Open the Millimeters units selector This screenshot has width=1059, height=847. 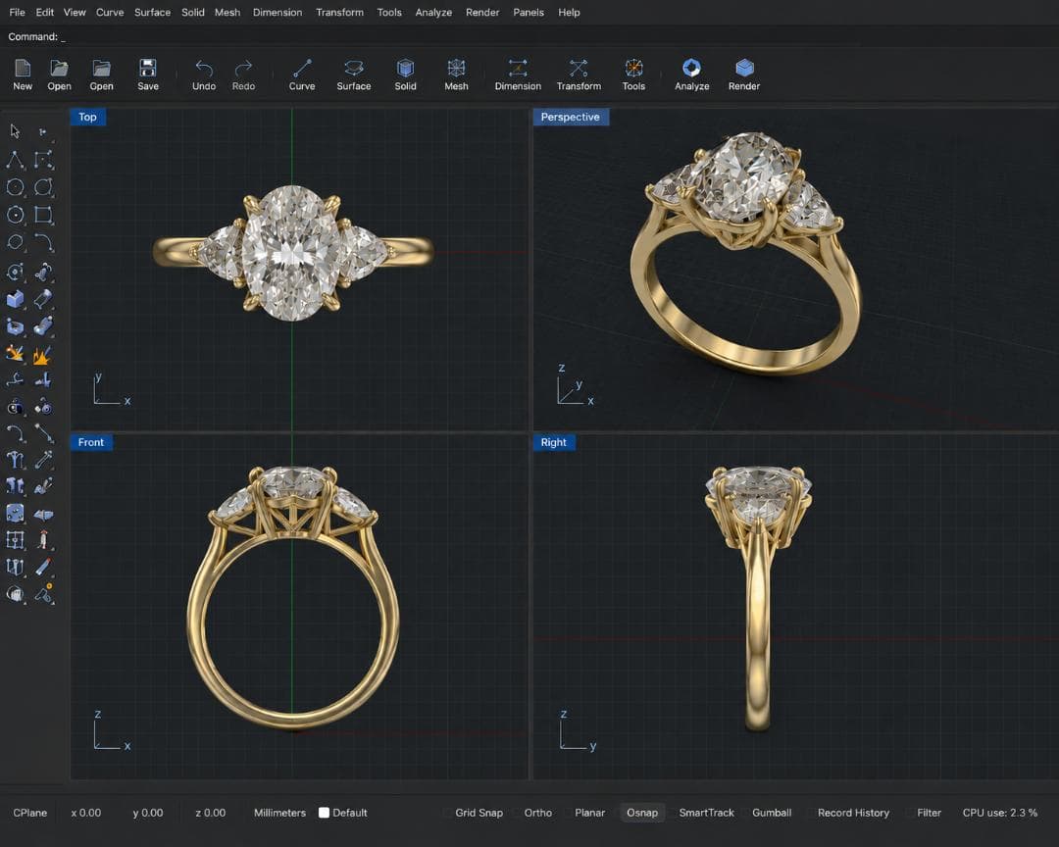(279, 813)
